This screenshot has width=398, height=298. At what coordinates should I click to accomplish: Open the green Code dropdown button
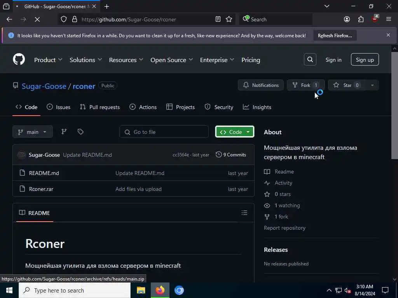click(234, 132)
